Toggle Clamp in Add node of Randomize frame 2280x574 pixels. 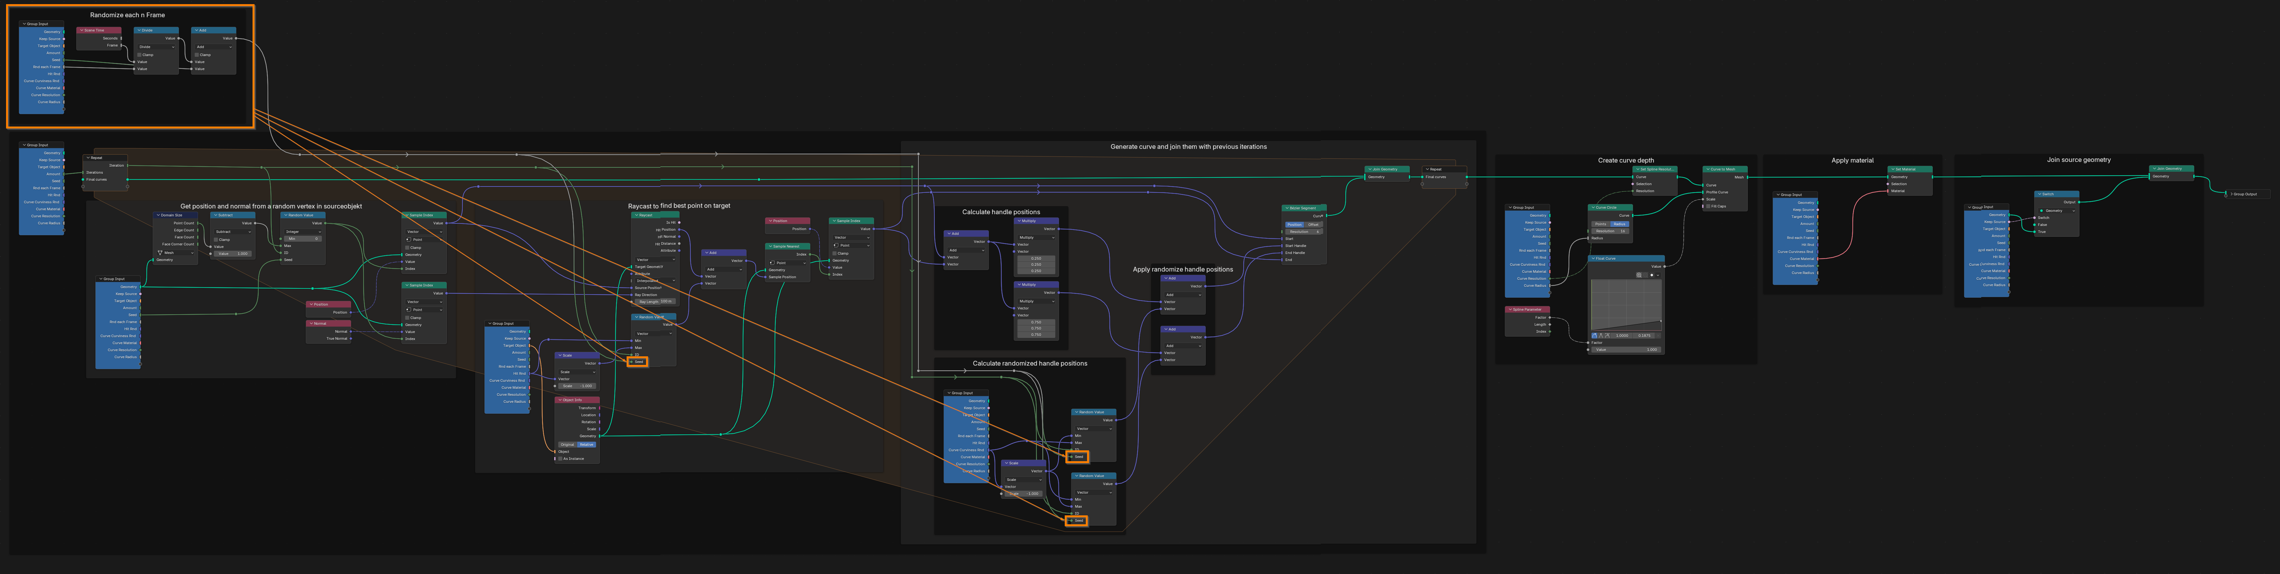197,55
